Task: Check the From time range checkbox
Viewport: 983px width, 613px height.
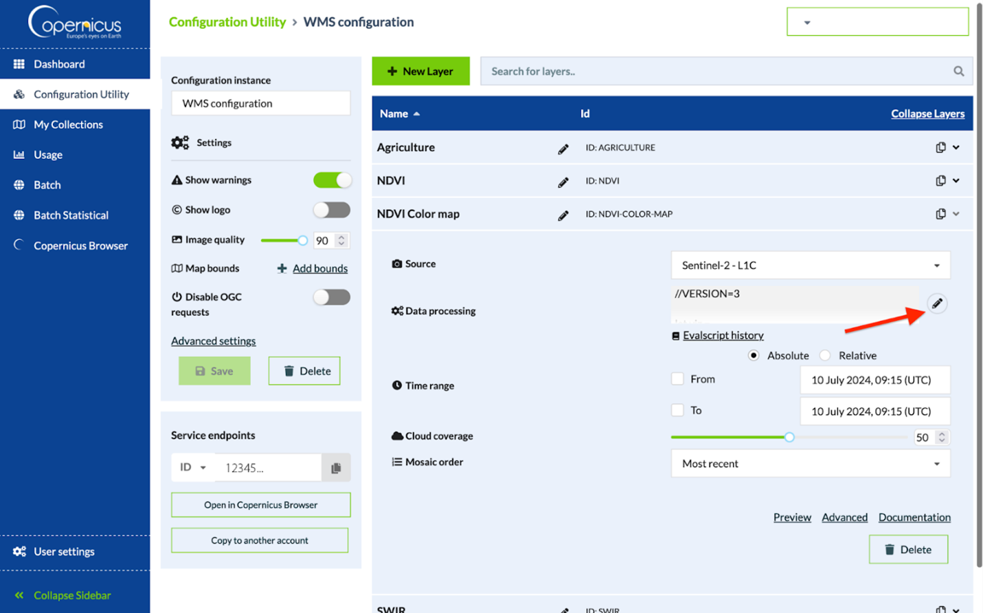Action: [x=678, y=379]
